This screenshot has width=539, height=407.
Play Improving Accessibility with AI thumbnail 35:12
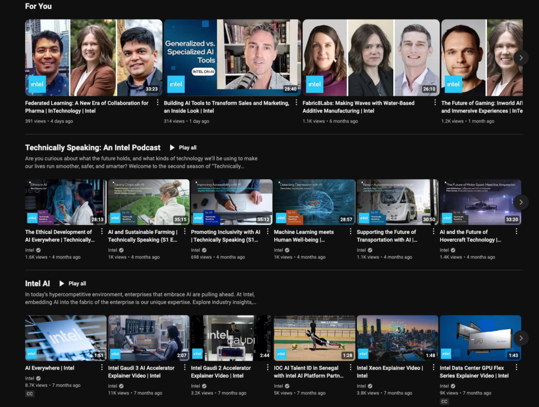coord(232,202)
